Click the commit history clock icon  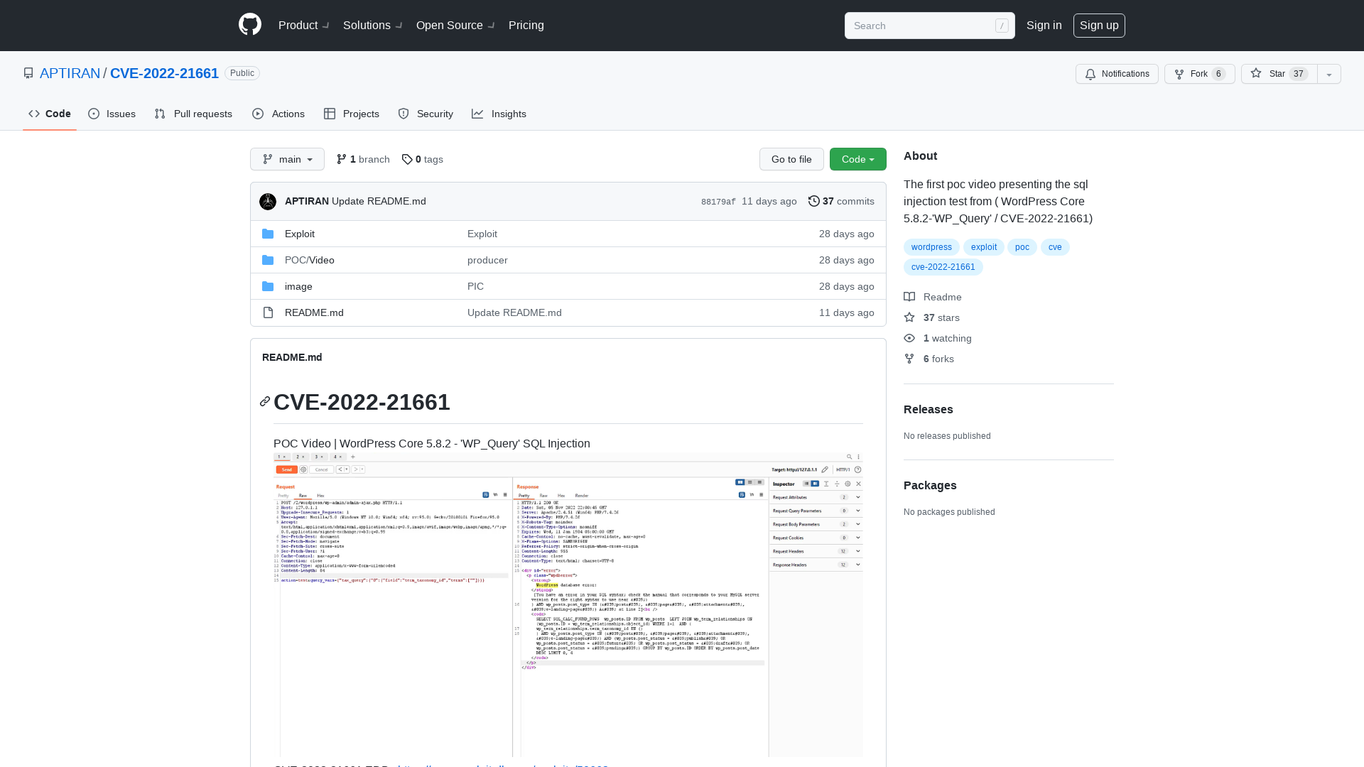(814, 201)
